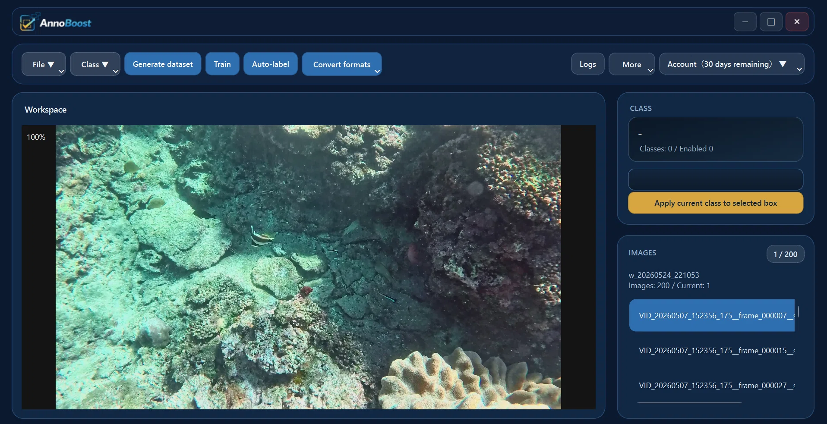Viewport: 827px width, 424px height.
Task: Click the underwater reef image in Workspace
Action: [308, 267]
